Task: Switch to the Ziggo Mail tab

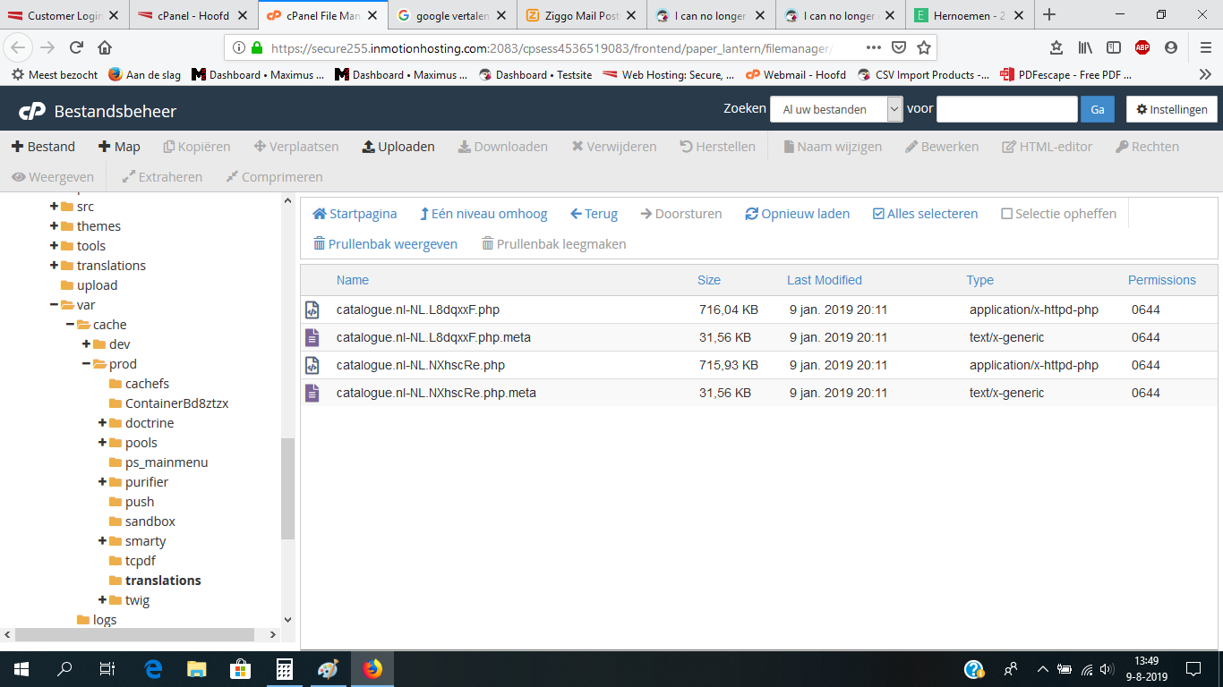Action: point(581,15)
